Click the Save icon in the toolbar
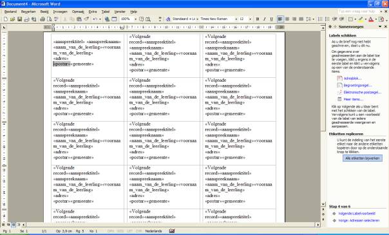Screen dimensions: 389x235 tap(19, 19)
